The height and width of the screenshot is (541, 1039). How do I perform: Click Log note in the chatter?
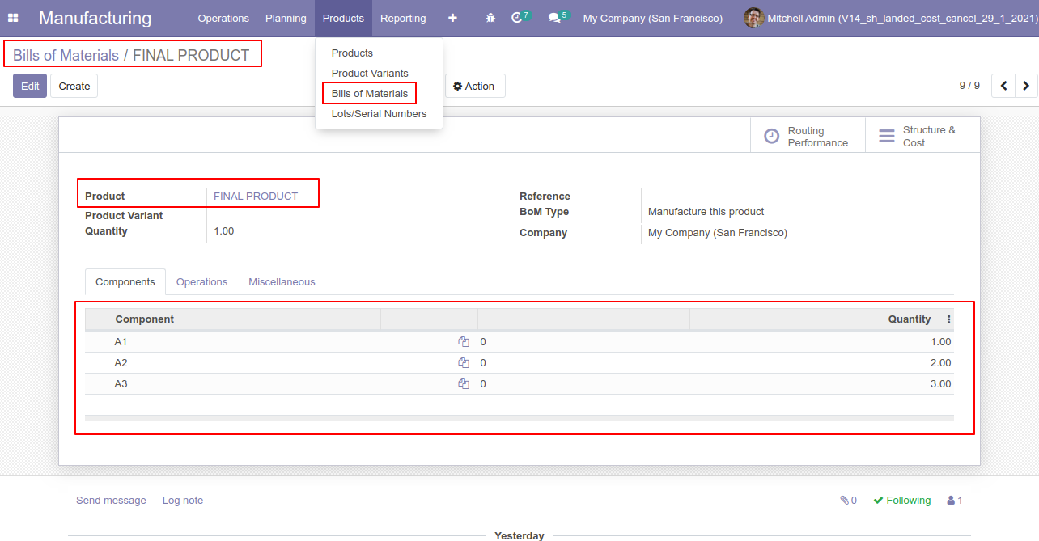click(x=183, y=501)
